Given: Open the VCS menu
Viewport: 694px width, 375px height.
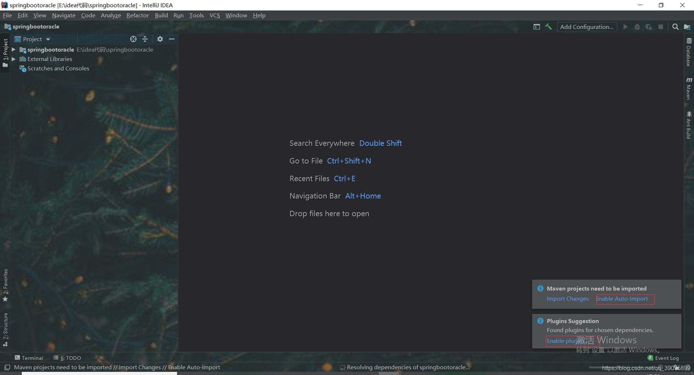Looking at the screenshot, I should click(215, 15).
